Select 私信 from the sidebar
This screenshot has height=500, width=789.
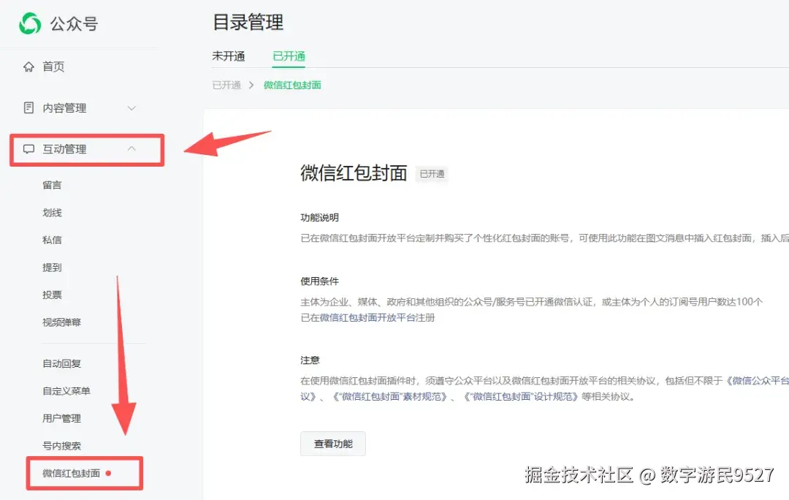coord(52,240)
